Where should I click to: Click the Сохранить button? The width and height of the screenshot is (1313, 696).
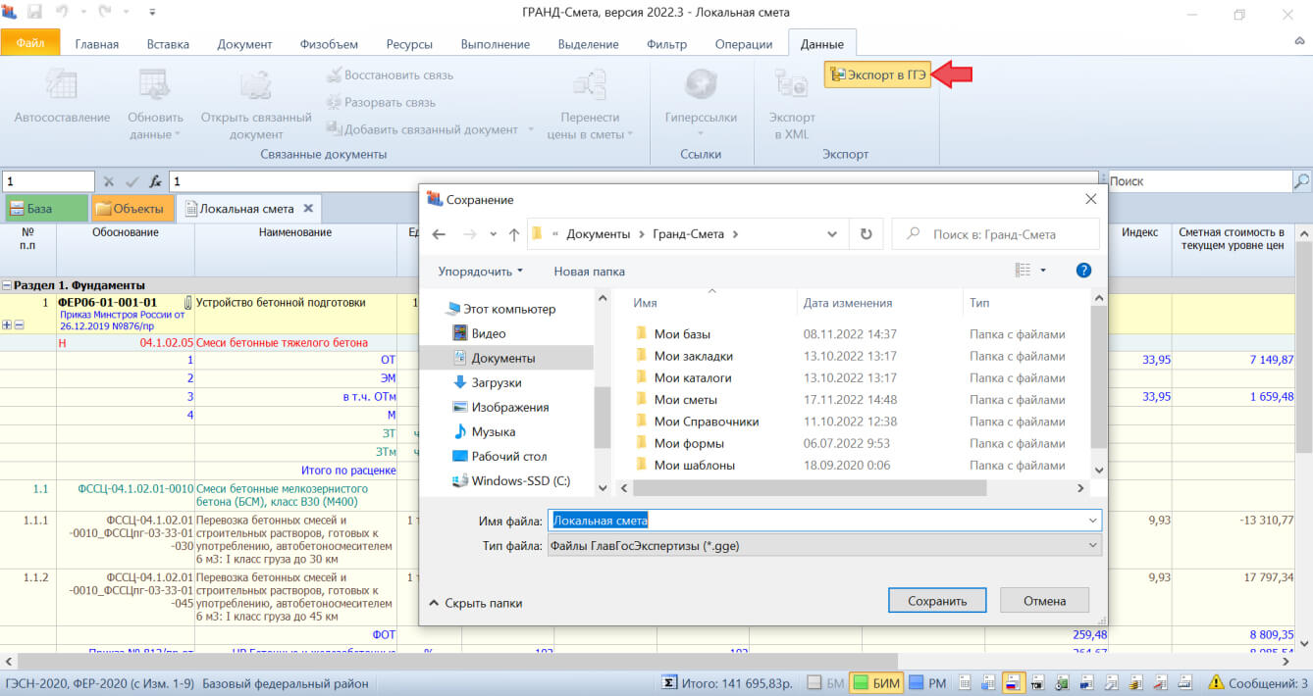tap(937, 601)
